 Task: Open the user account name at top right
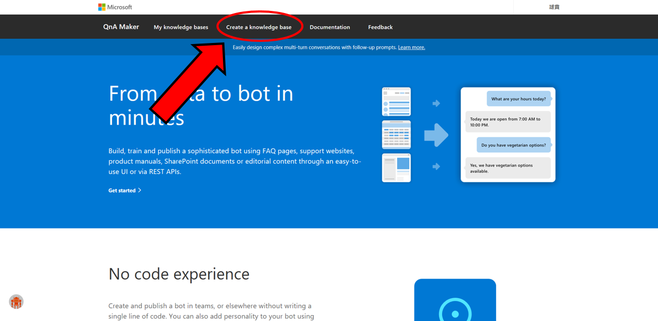(x=554, y=7)
